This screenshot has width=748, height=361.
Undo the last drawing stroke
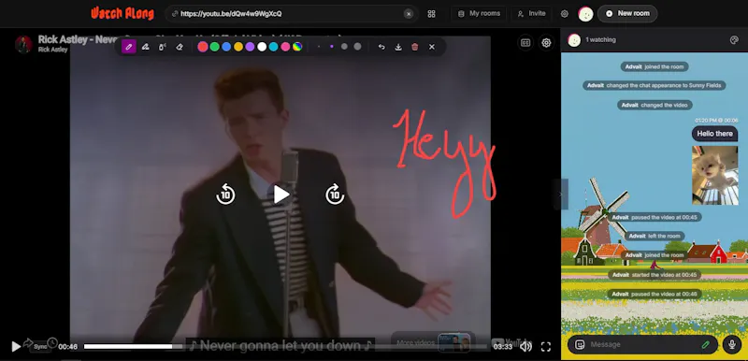click(x=381, y=47)
